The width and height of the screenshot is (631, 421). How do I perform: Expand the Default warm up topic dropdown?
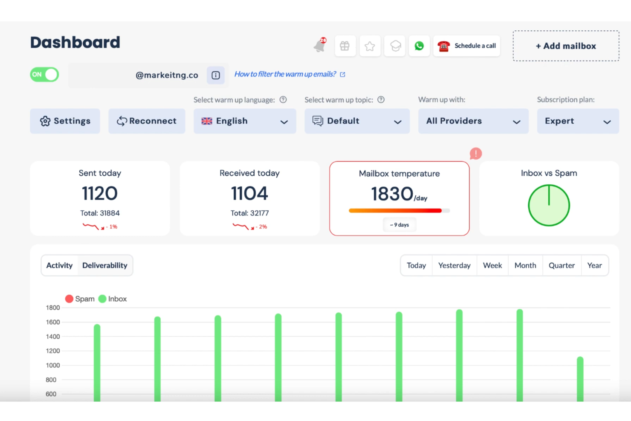click(357, 121)
